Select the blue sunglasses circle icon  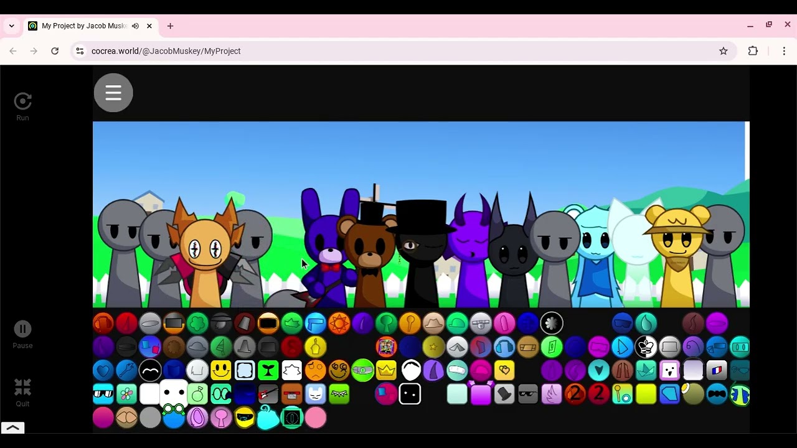tap(622, 323)
